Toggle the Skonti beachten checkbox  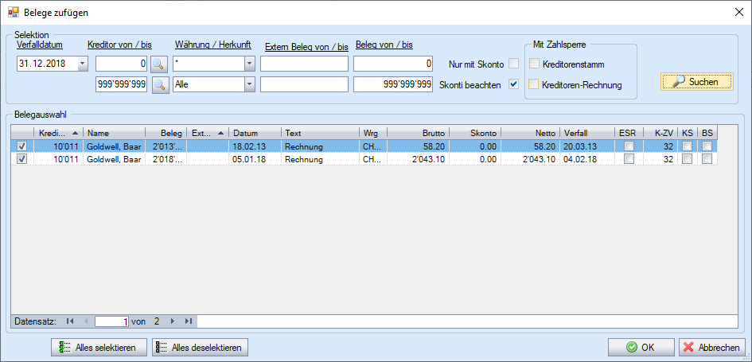tap(514, 84)
